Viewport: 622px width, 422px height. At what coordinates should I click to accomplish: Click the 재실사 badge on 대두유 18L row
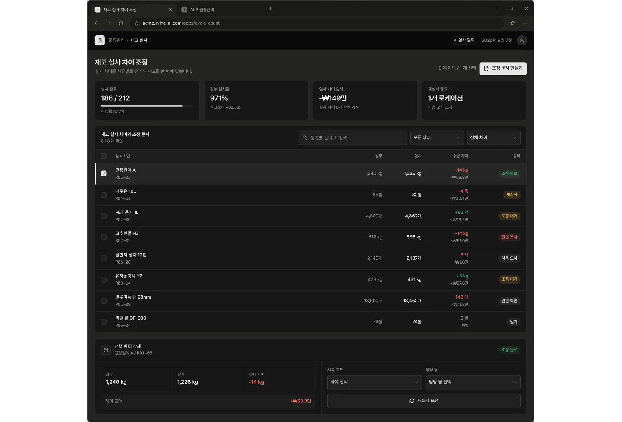tap(512, 195)
